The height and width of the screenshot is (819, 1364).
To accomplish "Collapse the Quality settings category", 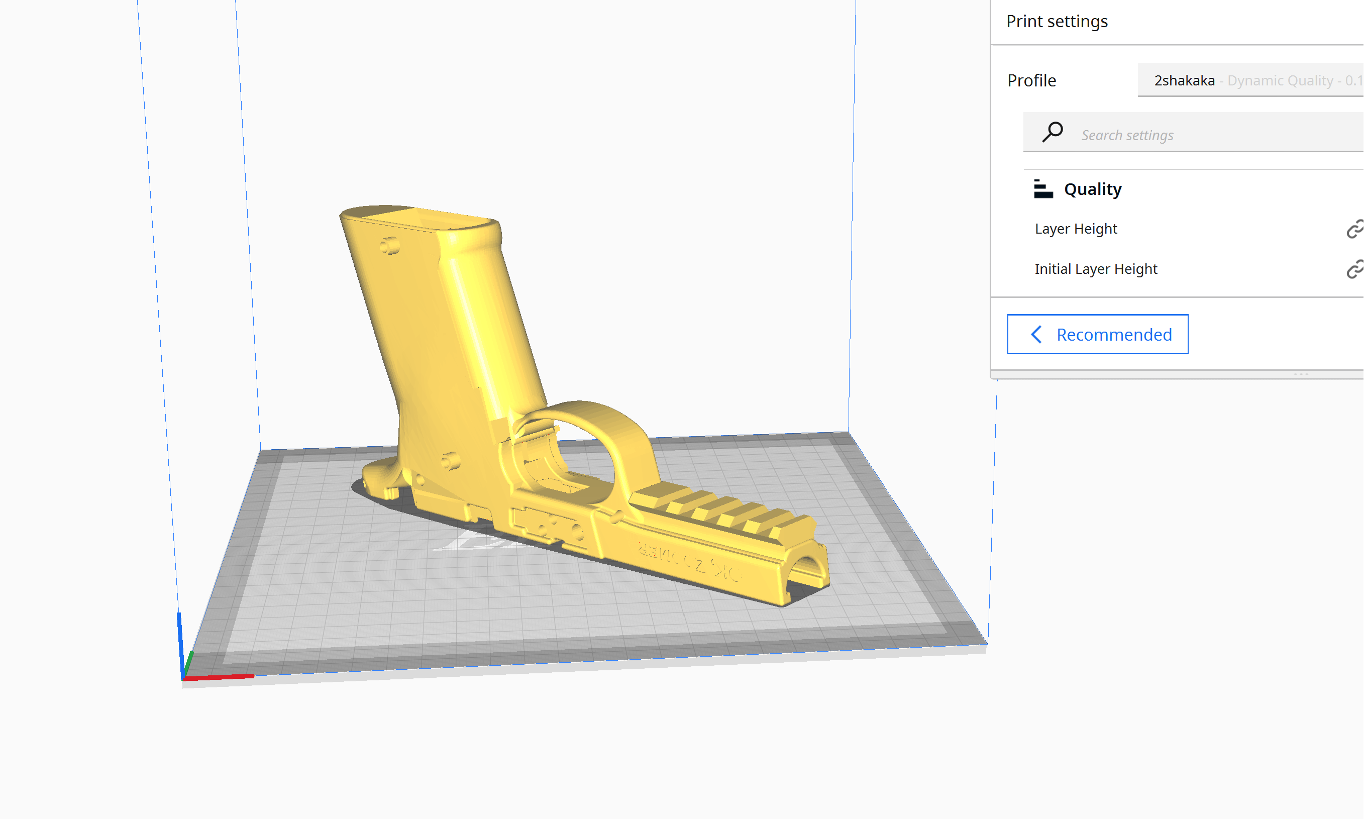I will (x=1093, y=189).
